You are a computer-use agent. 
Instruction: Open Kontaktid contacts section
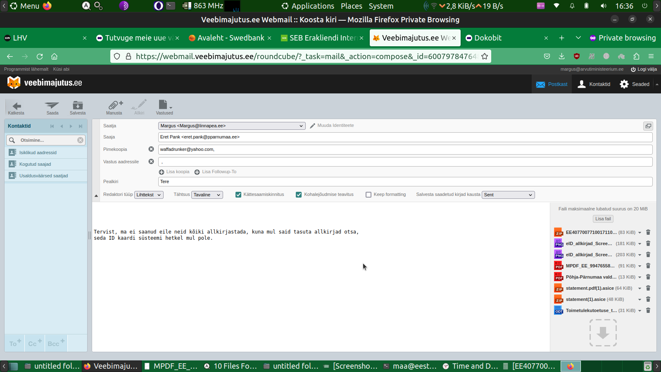click(x=594, y=84)
